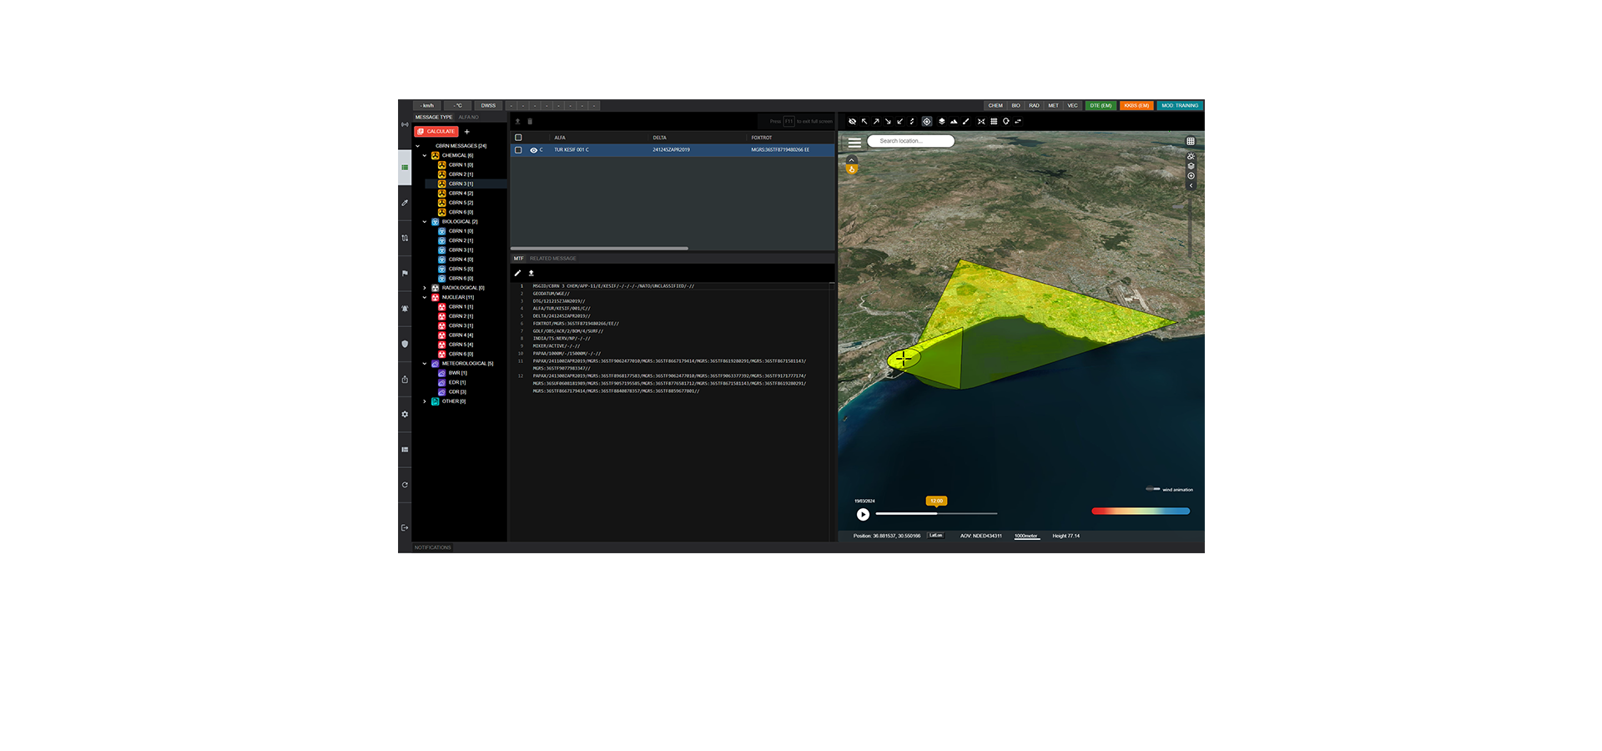This screenshot has height=751, width=1602.
Task: Click the KKBS (EM) orange button
Action: pyautogui.click(x=1136, y=106)
